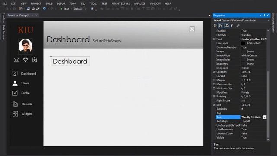The image size is (277, 156).
Task: Expand the Size property node
Action: pos(214,105)
